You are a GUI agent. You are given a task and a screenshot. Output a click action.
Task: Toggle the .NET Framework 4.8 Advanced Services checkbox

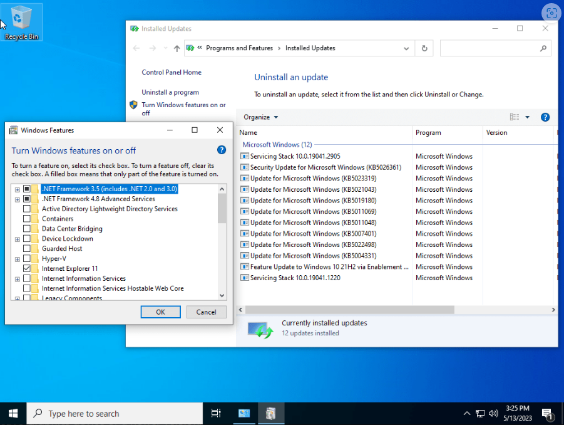click(x=27, y=199)
